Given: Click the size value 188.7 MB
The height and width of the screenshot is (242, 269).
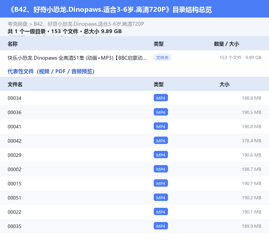Looking at the screenshot, I should pos(251,169).
